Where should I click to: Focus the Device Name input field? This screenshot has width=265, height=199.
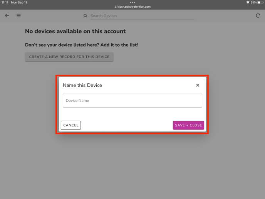[x=132, y=101]
